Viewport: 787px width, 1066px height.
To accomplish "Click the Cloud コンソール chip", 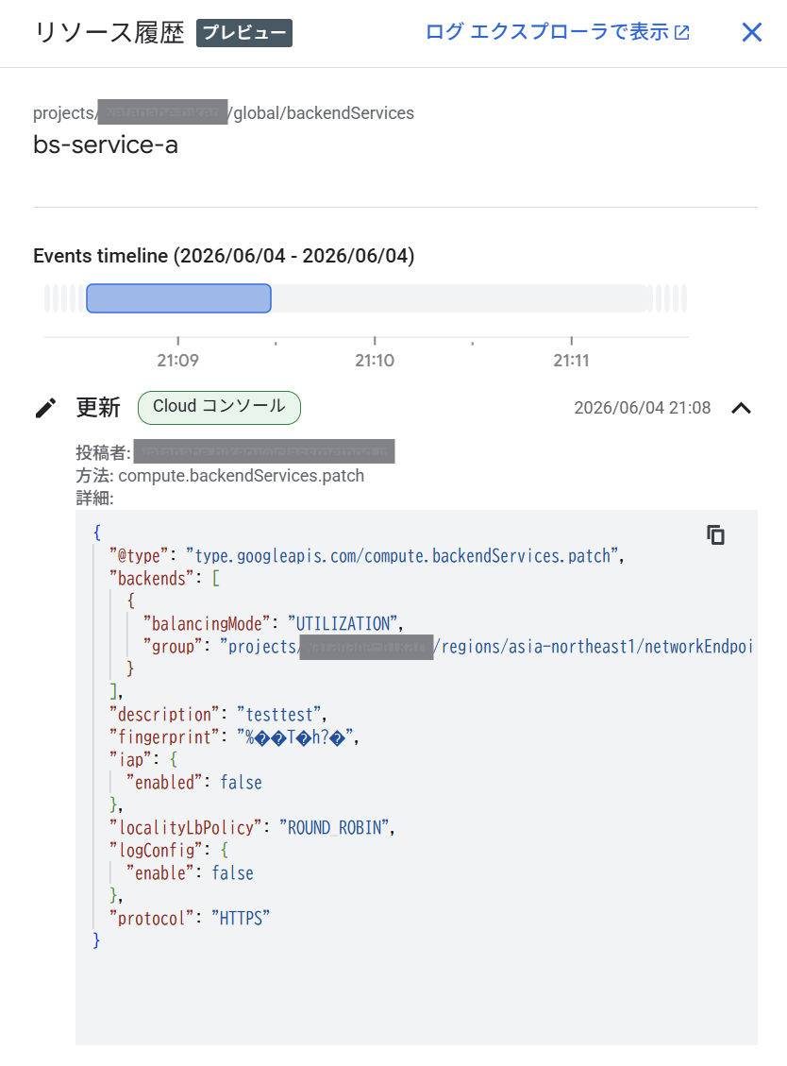I will tap(219, 407).
